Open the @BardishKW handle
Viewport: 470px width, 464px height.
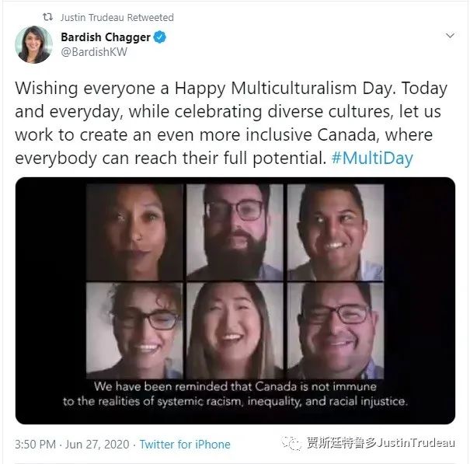click(x=94, y=52)
